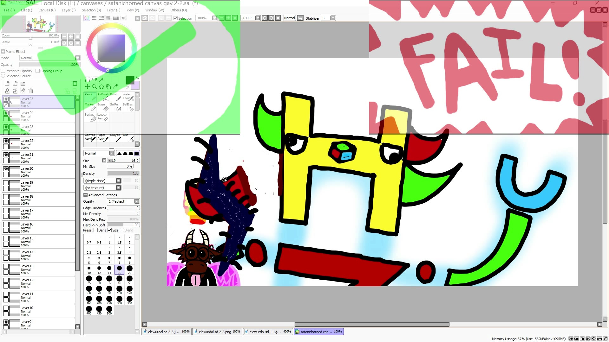Select brush size preset 20
This screenshot has width=609, height=342.
129,269
